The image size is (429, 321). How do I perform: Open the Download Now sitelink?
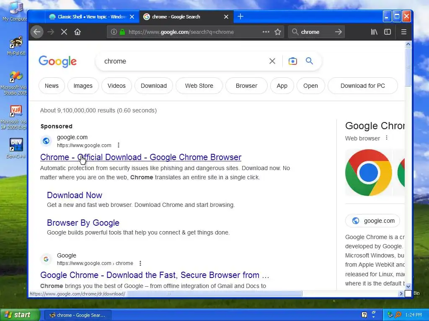coord(75,195)
